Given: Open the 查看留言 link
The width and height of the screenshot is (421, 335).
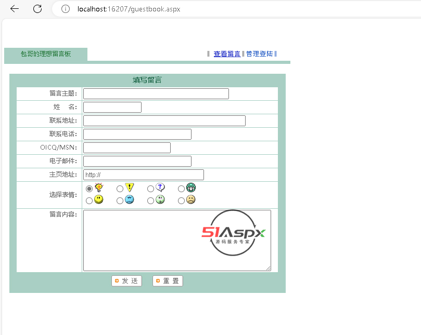Looking at the screenshot, I should click(x=227, y=54).
